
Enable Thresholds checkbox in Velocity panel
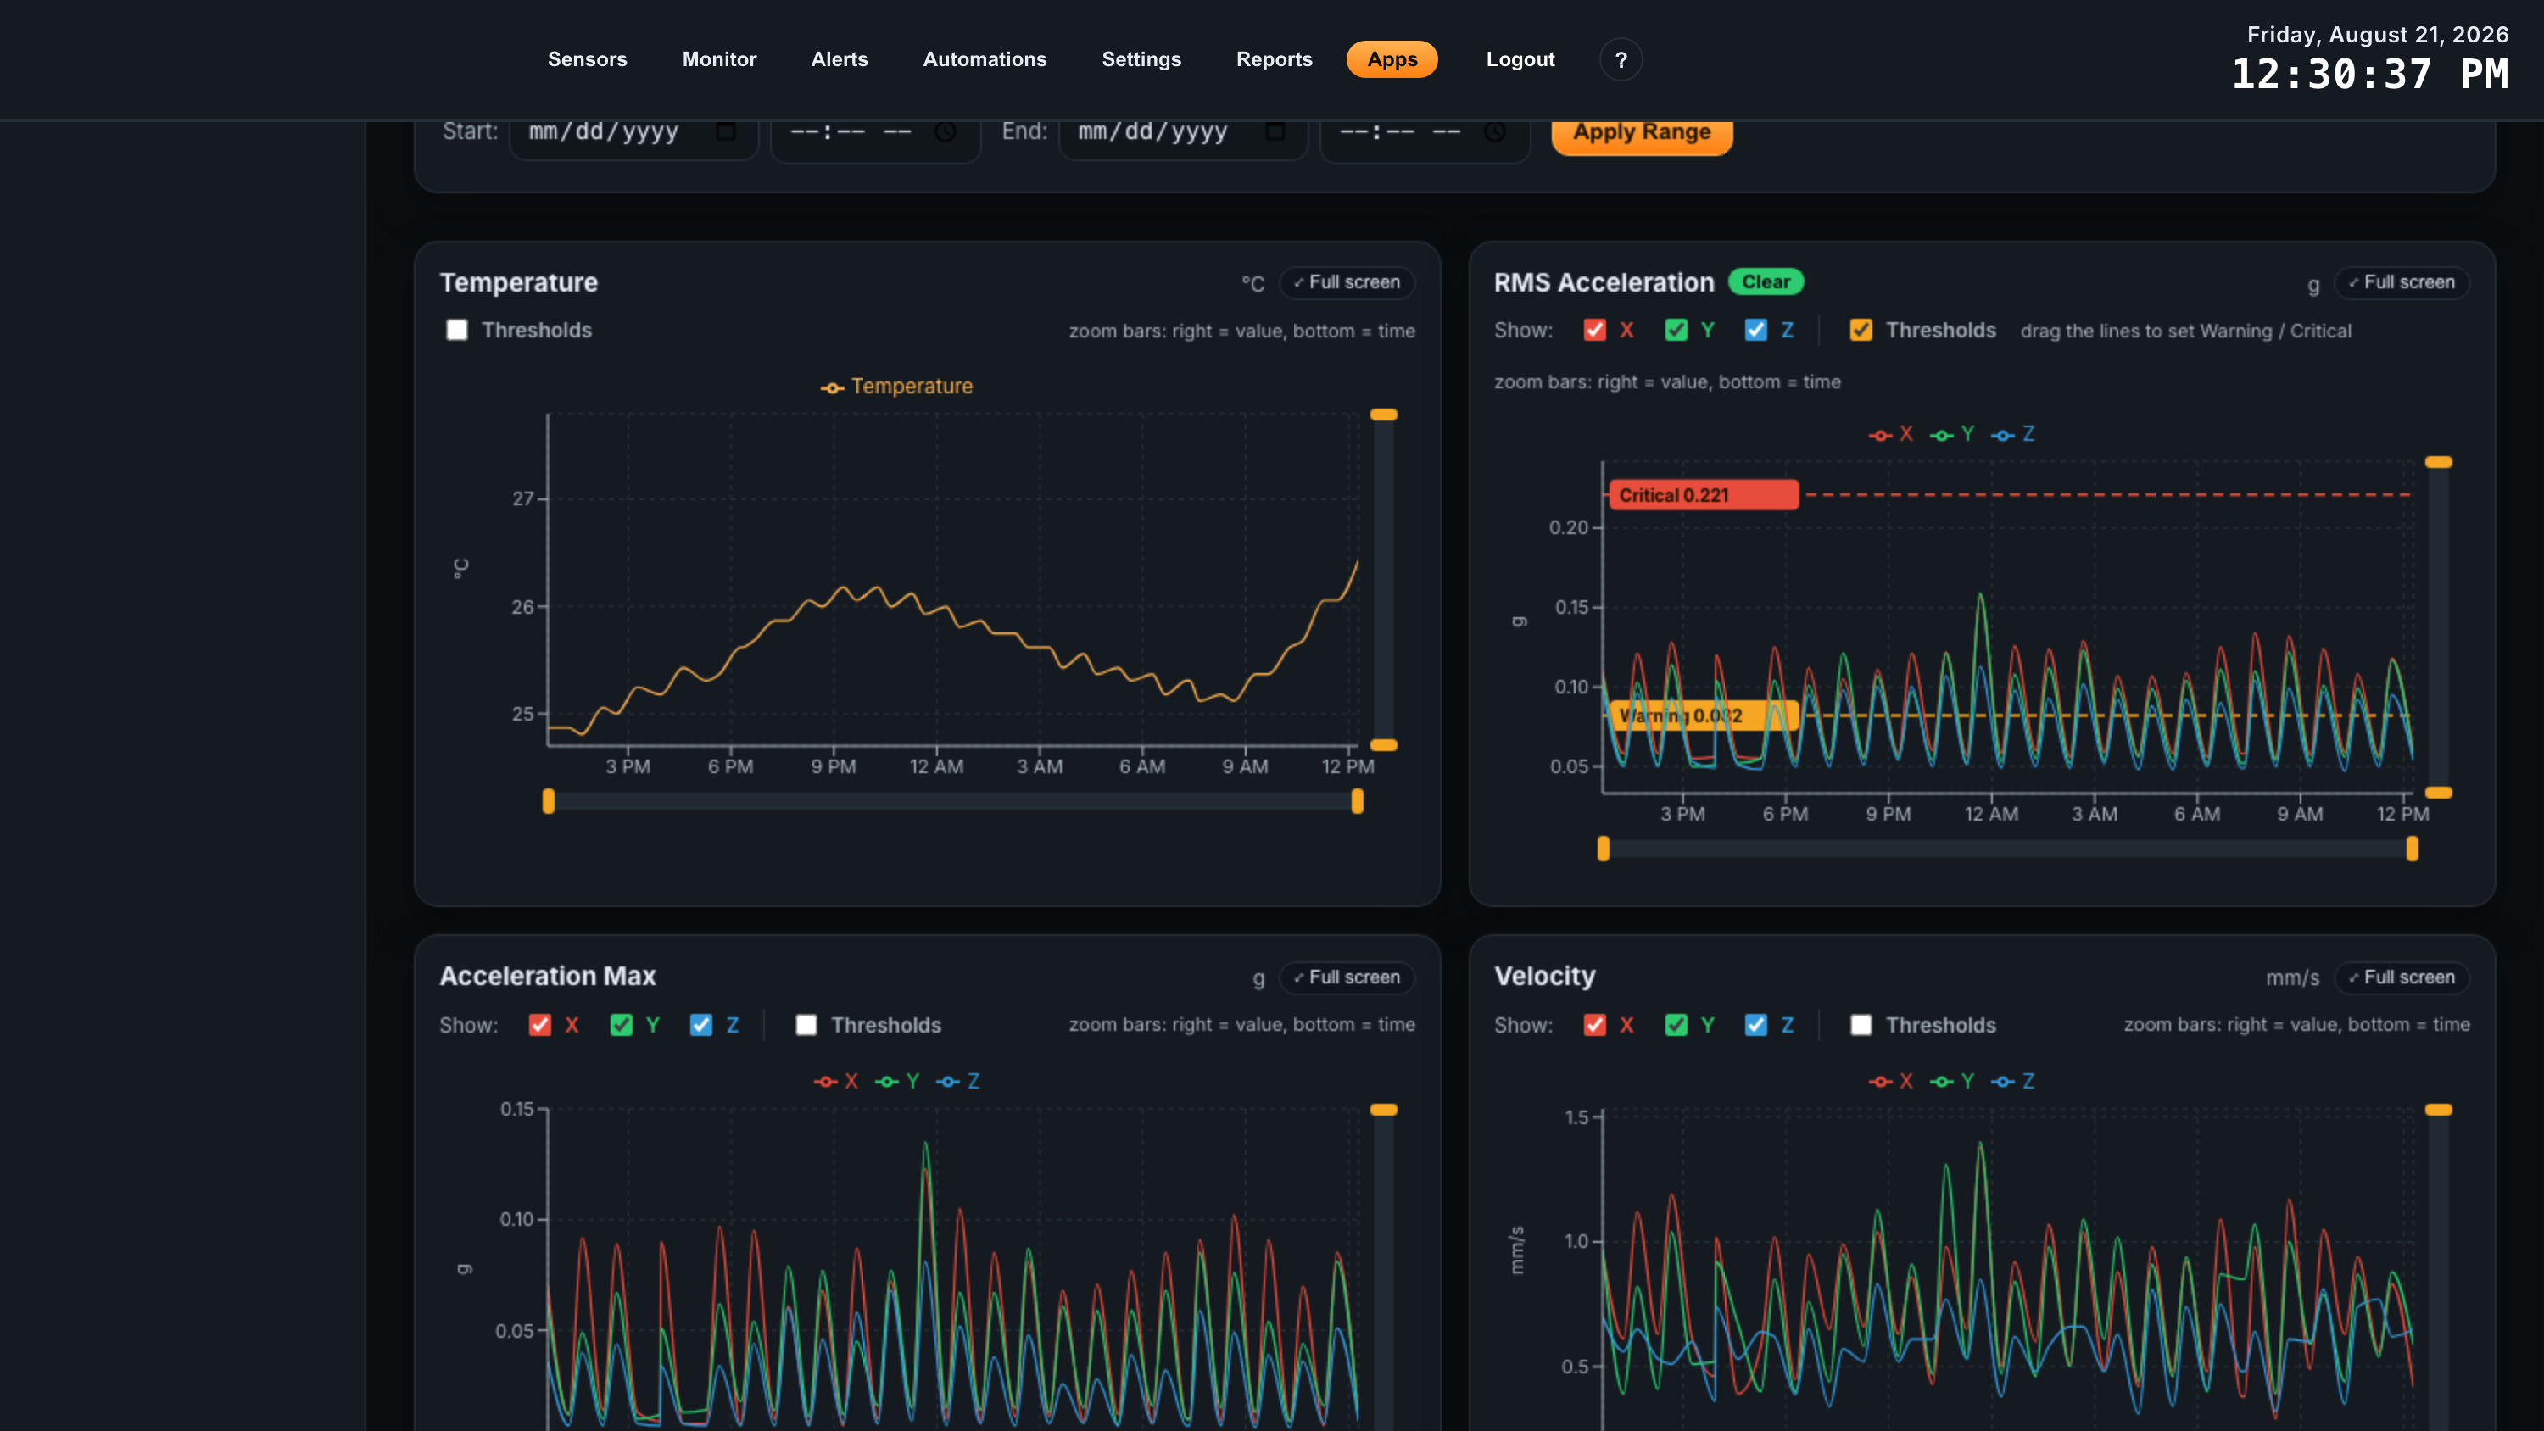click(1861, 1025)
